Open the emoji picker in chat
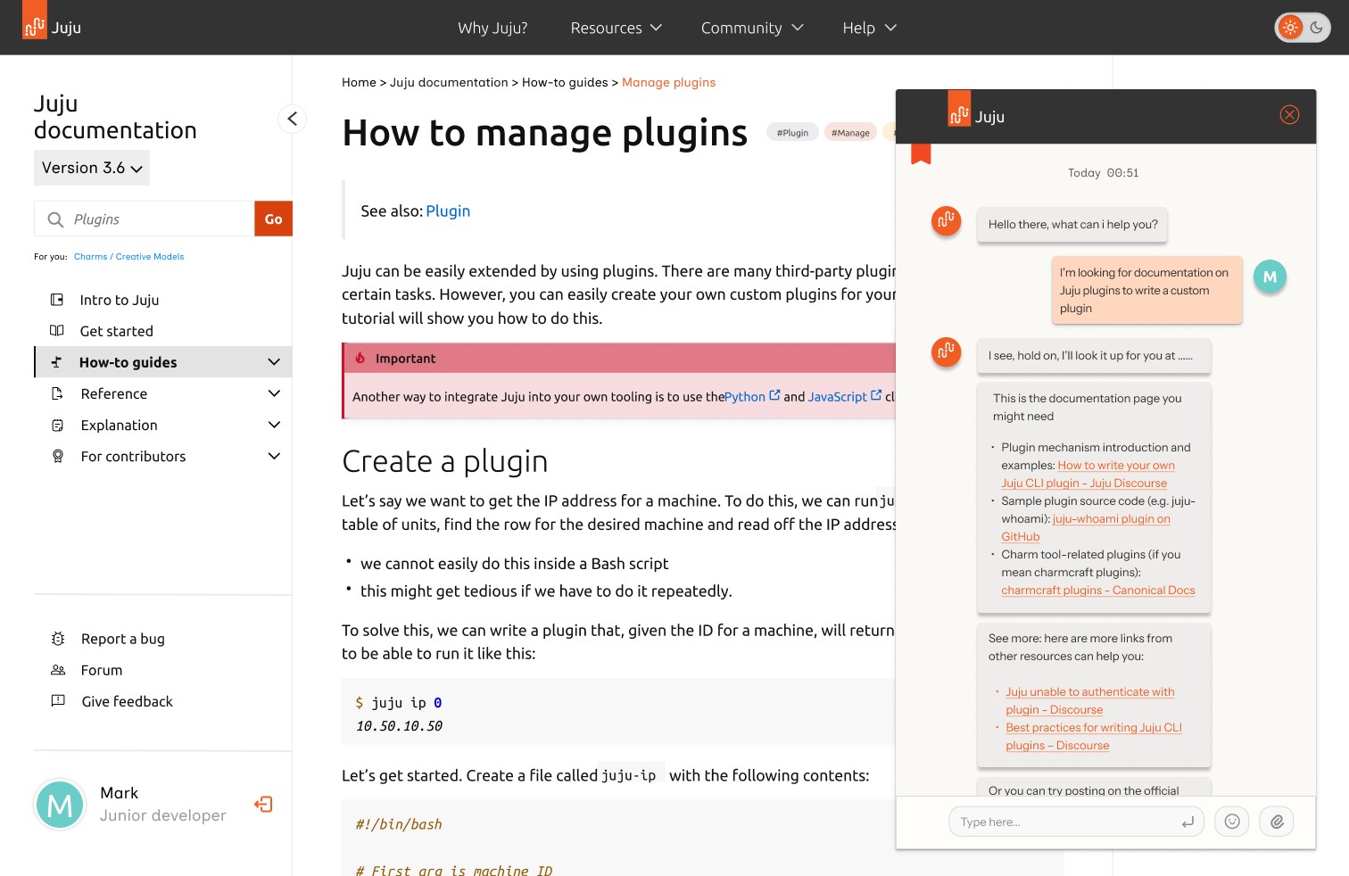1349x876 pixels. [x=1232, y=822]
